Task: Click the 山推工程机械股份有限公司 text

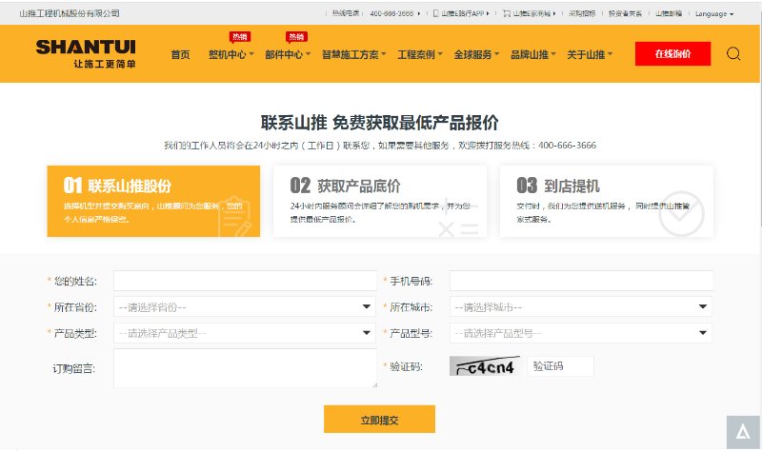Action: 70,13
